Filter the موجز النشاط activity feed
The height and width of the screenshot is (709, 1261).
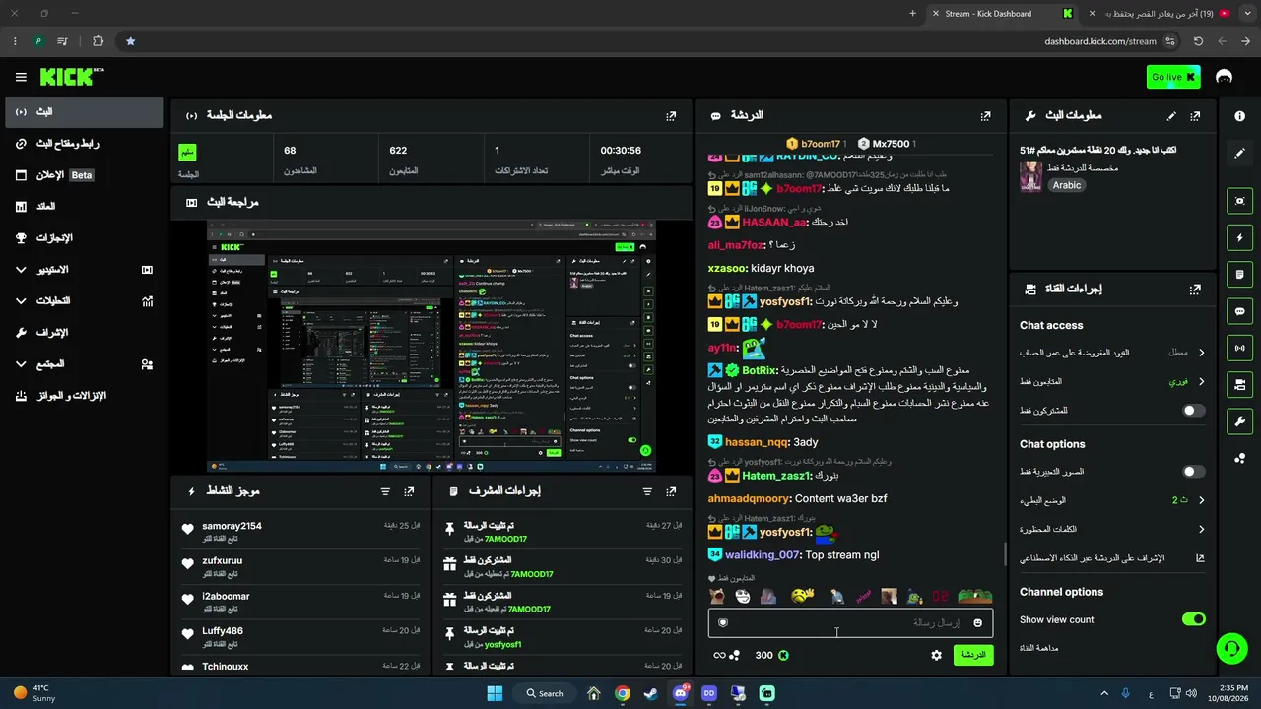[385, 491]
